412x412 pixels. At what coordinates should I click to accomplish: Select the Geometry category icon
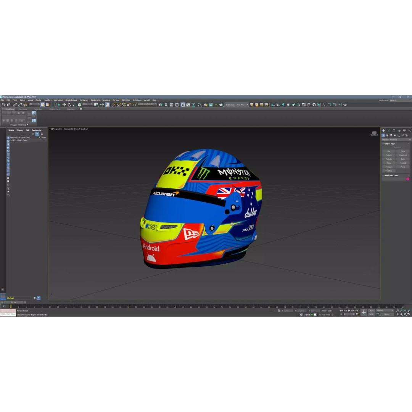383,135
